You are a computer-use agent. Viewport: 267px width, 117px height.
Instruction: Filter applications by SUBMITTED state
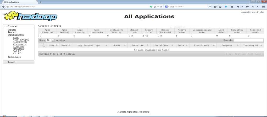coord(20,42)
